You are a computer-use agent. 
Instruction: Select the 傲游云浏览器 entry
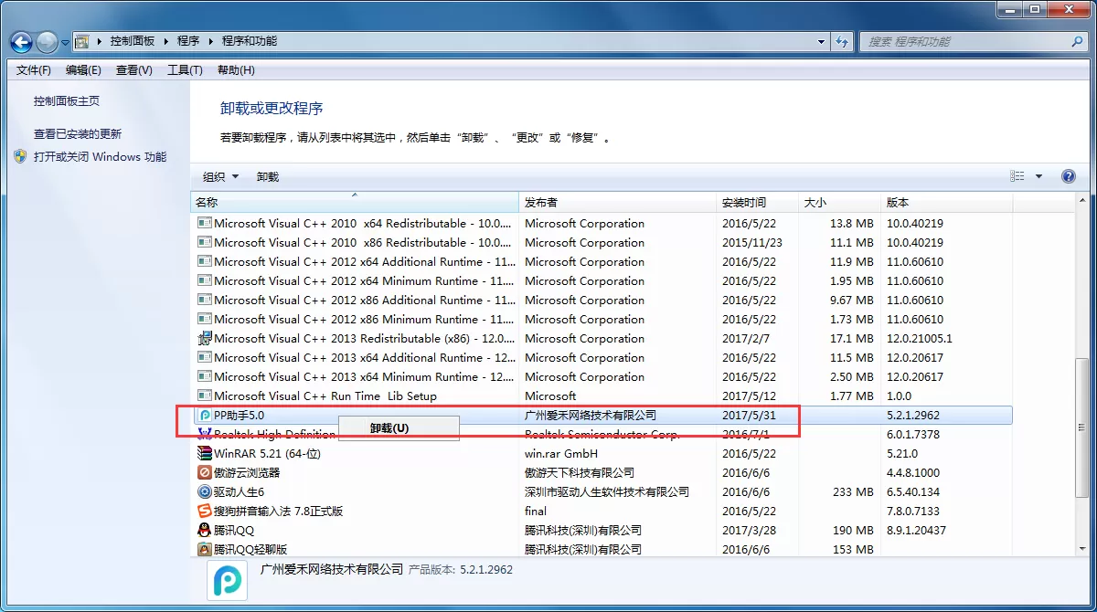click(x=247, y=472)
